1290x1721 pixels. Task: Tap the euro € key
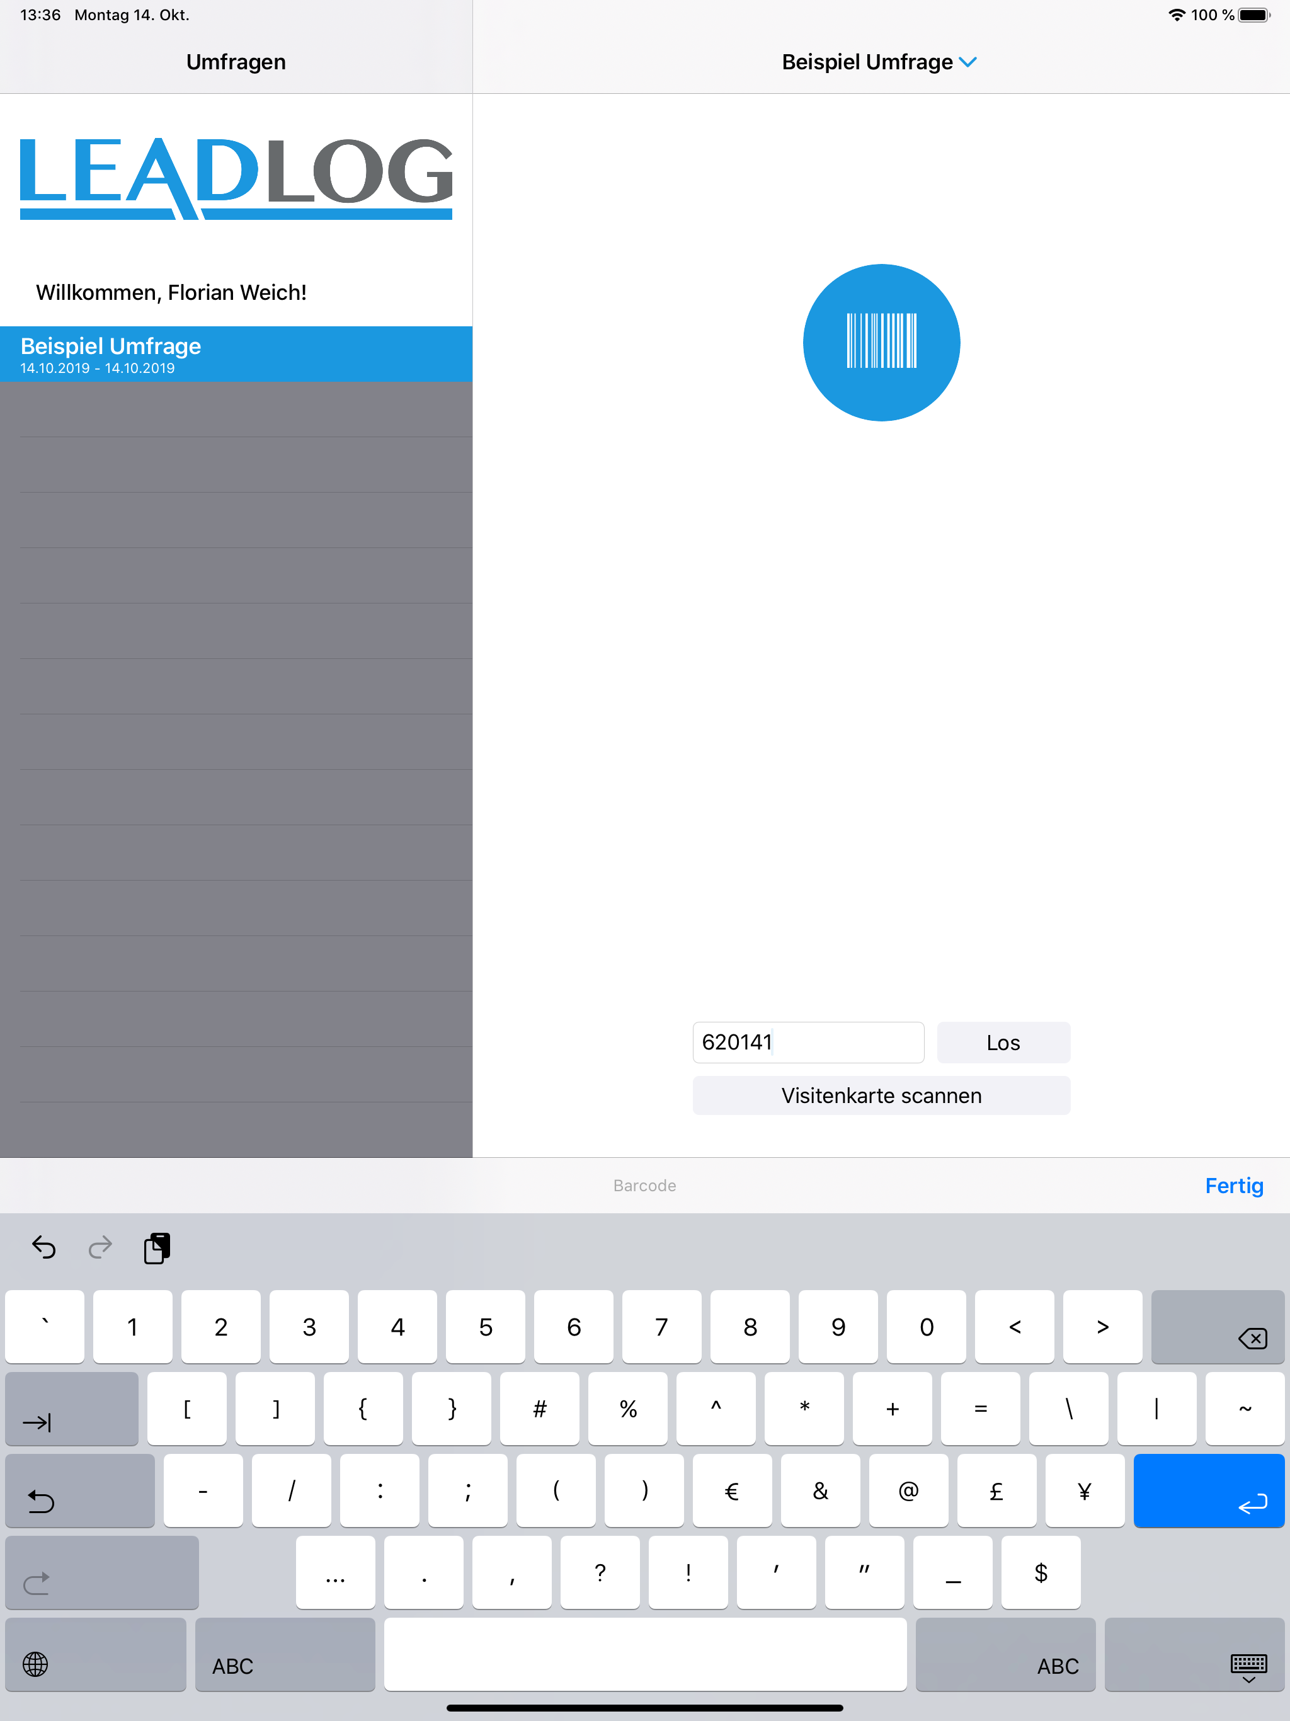(x=732, y=1490)
